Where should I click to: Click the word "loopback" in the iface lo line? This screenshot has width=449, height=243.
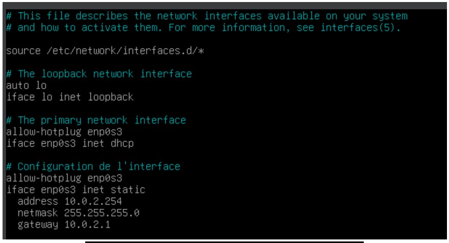[110, 97]
